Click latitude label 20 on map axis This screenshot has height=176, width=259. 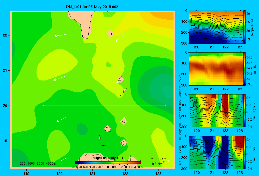tap(5, 106)
